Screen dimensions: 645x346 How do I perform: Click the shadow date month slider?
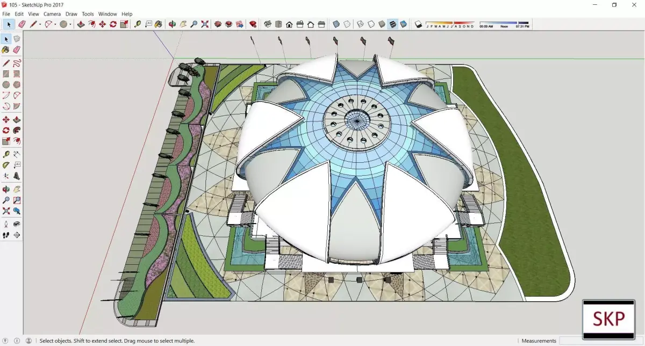tap(450, 24)
